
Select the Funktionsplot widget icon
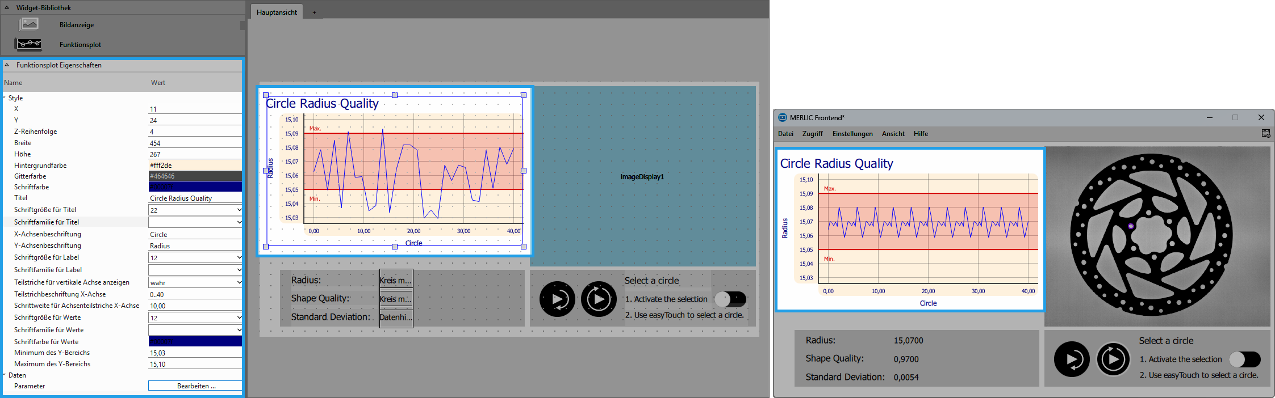point(29,44)
